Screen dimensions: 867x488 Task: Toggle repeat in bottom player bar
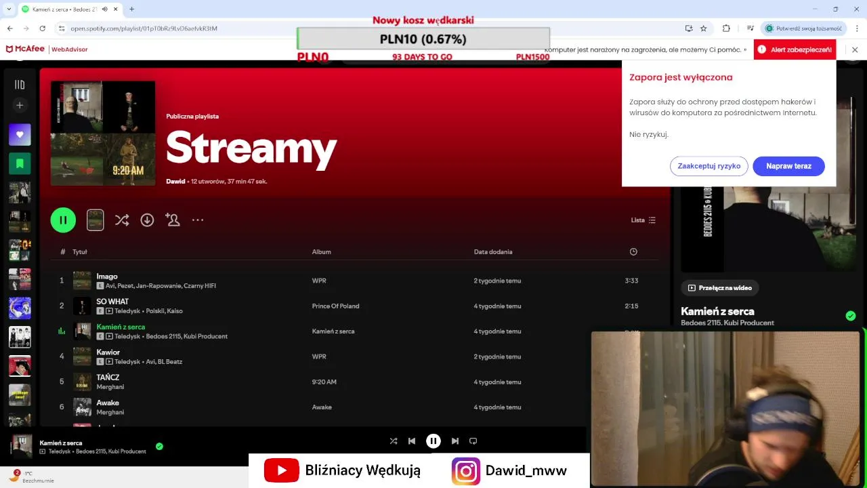[473, 441]
